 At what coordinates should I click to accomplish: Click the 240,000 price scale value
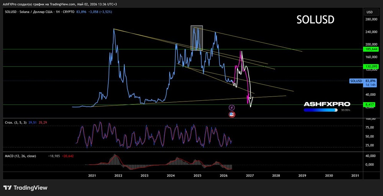pos(372,32)
